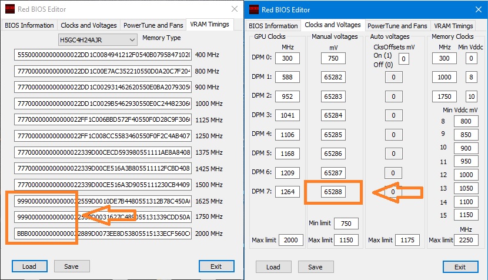Click Min Vddc index 12 field showing 1000
488x280 pixels.
point(466,175)
